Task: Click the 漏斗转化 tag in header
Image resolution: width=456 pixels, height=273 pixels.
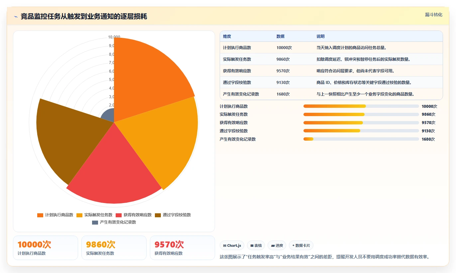Action: (x=433, y=15)
